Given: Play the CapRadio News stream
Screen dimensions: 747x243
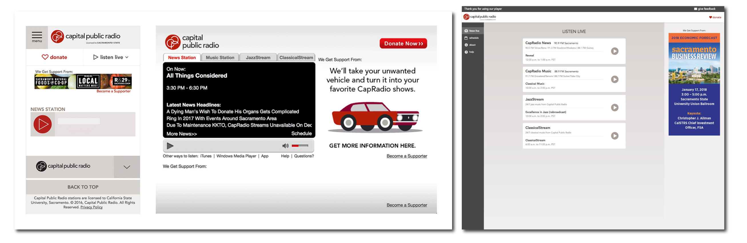Looking at the screenshot, I should [x=615, y=51].
